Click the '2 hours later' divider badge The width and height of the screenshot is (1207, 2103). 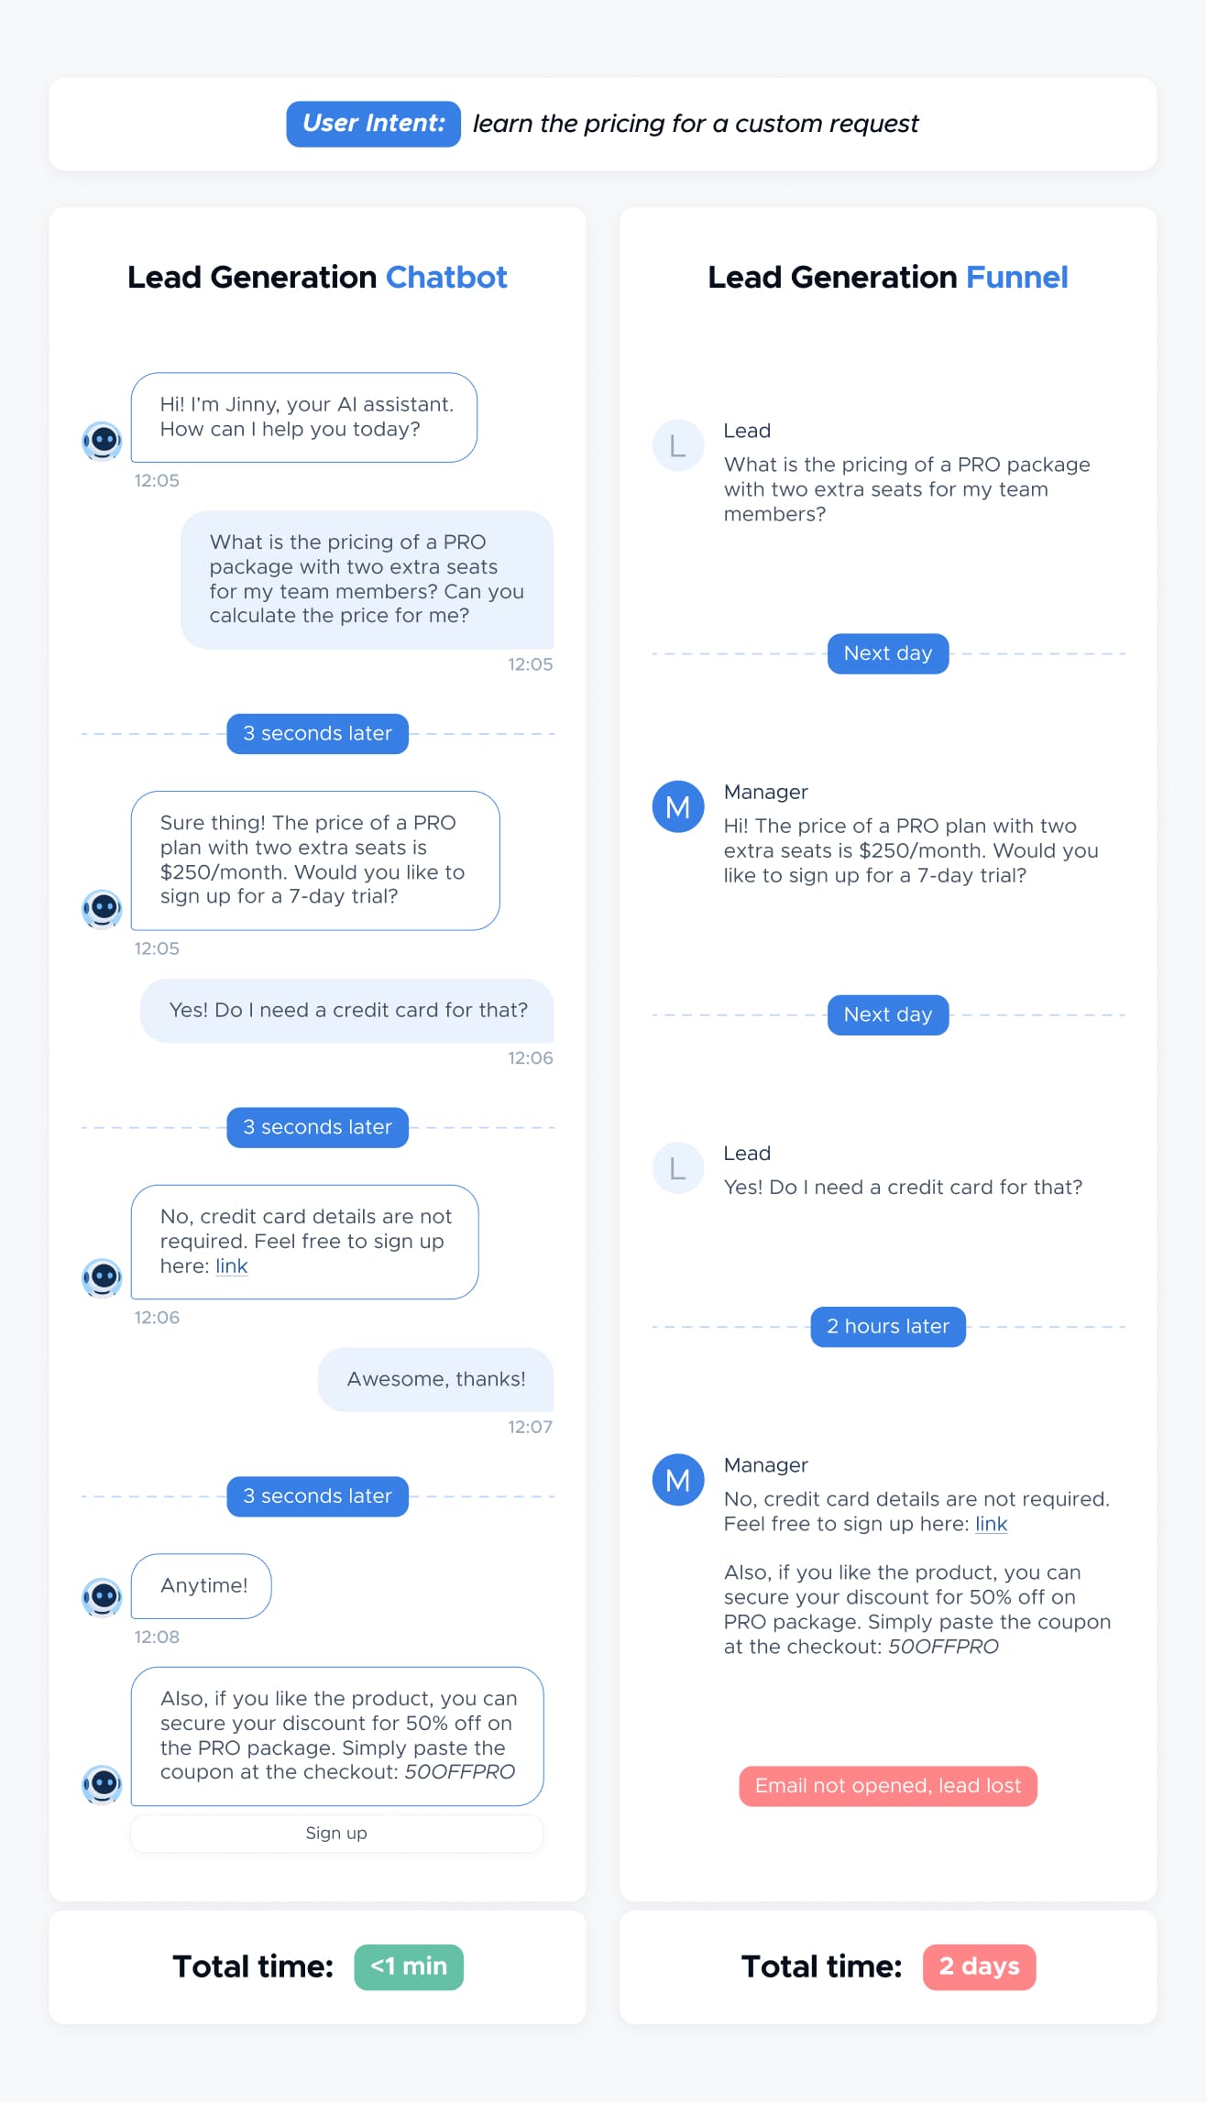[887, 1327]
